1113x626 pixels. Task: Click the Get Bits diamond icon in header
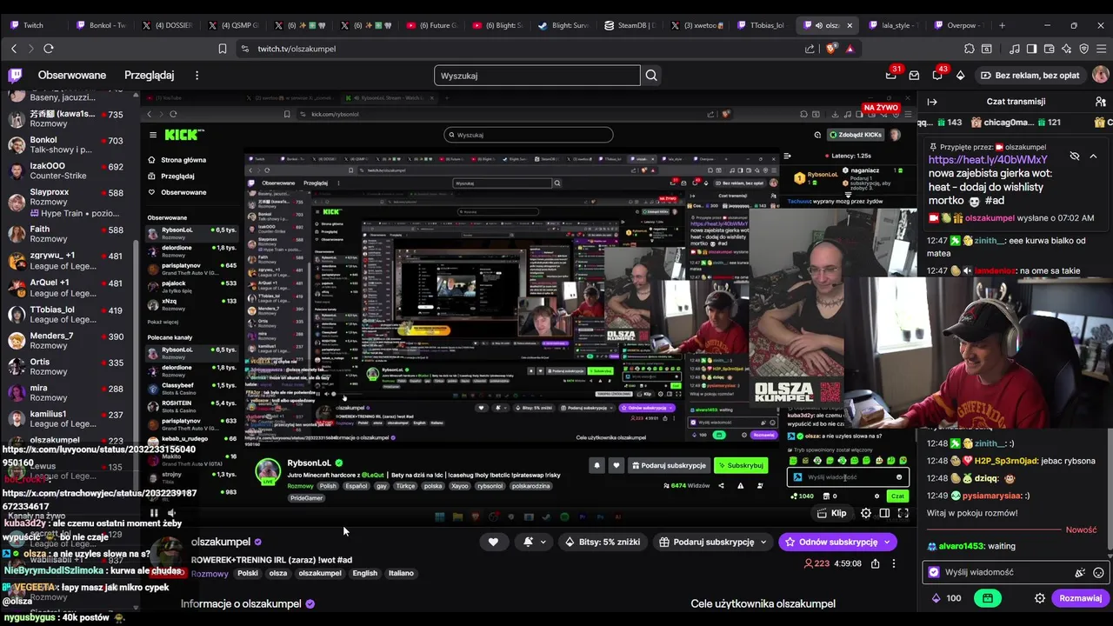click(x=960, y=76)
